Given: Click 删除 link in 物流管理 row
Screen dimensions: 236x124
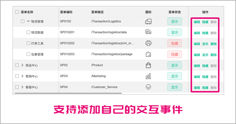Looking at the screenshot, I should (x=214, y=22).
